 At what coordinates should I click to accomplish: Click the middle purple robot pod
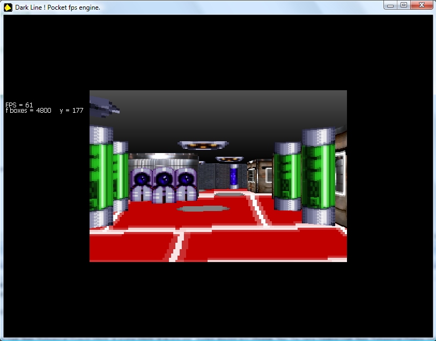click(x=164, y=185)
